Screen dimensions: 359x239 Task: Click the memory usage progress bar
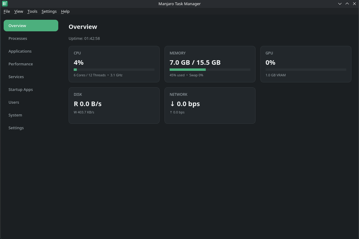coord(210,70)
